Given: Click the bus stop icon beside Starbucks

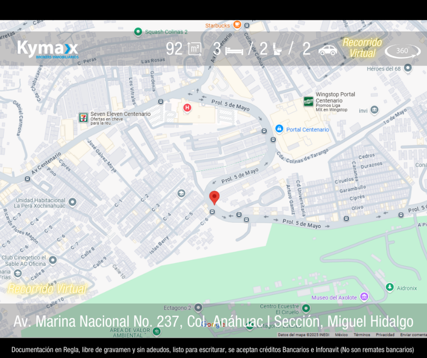Looking at the screenshot, I should coord(247,26).
